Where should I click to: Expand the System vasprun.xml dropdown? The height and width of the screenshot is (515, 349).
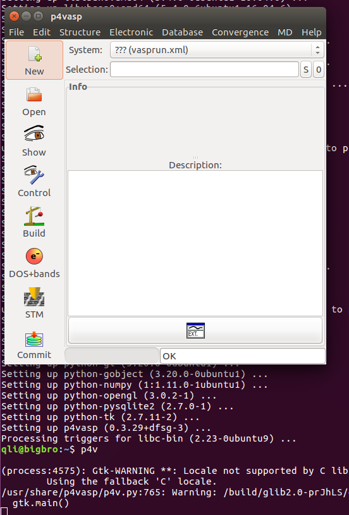point(217,50)
